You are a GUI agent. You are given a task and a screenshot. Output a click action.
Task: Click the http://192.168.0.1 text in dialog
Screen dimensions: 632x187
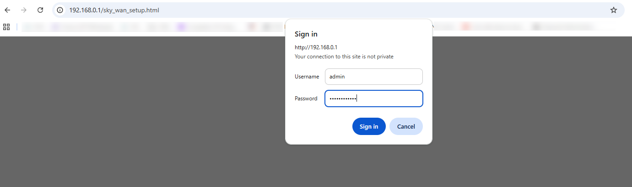(316, 47)
